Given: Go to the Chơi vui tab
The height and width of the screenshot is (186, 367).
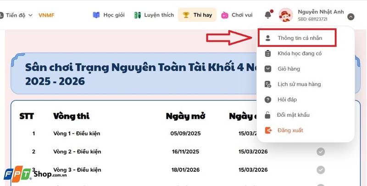Looking at the screenshot, I should [x=237, y=15].
